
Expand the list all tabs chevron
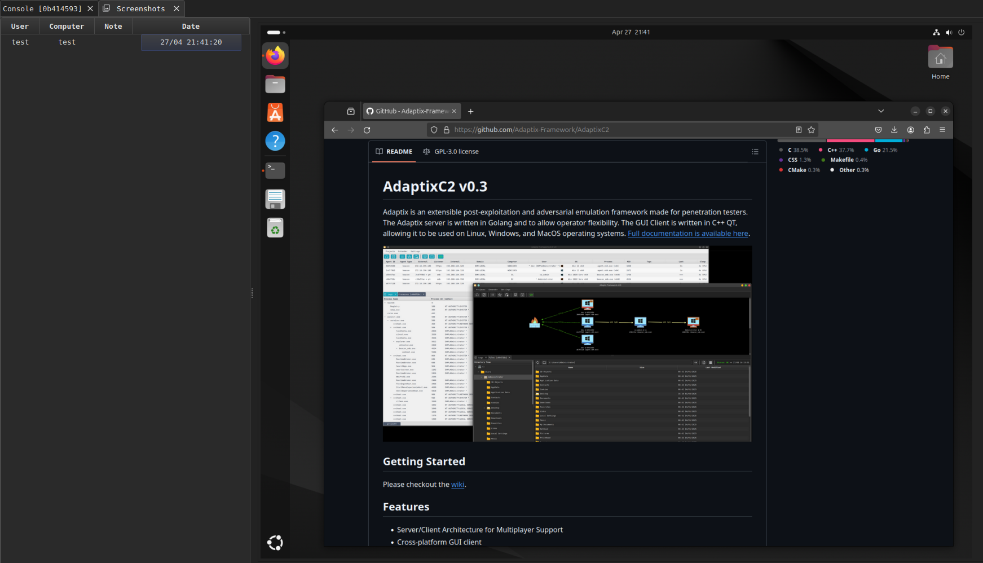click(881, 111)
